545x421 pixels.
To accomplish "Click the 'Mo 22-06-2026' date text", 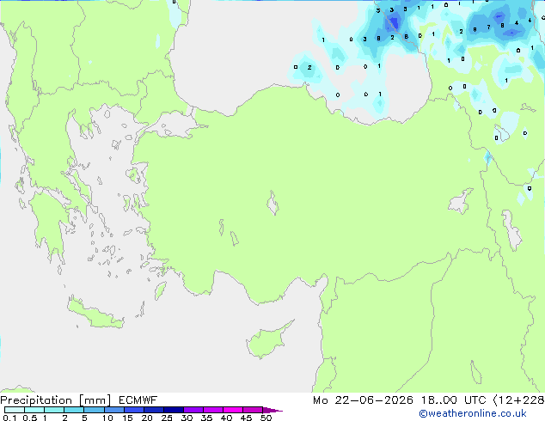I will point(363,400).
